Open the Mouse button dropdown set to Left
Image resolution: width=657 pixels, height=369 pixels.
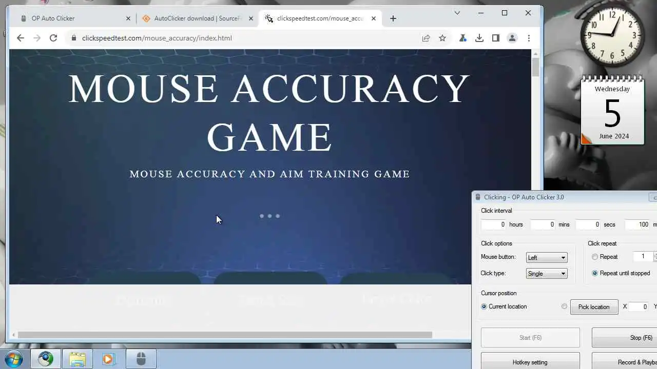[x=547, y=257]
